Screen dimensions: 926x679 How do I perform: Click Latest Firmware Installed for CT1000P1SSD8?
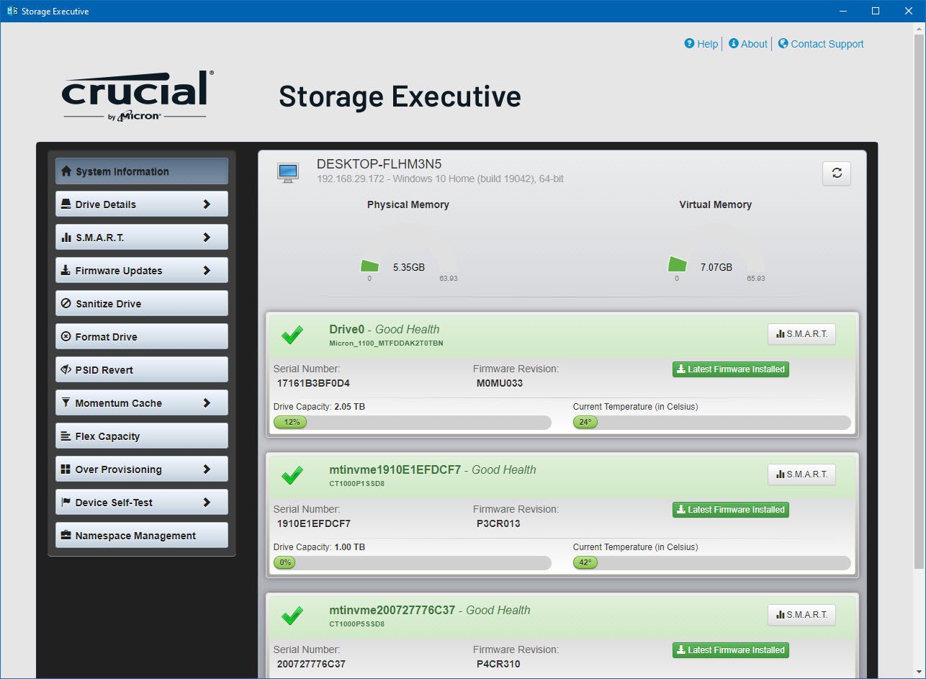click(730, 509)
